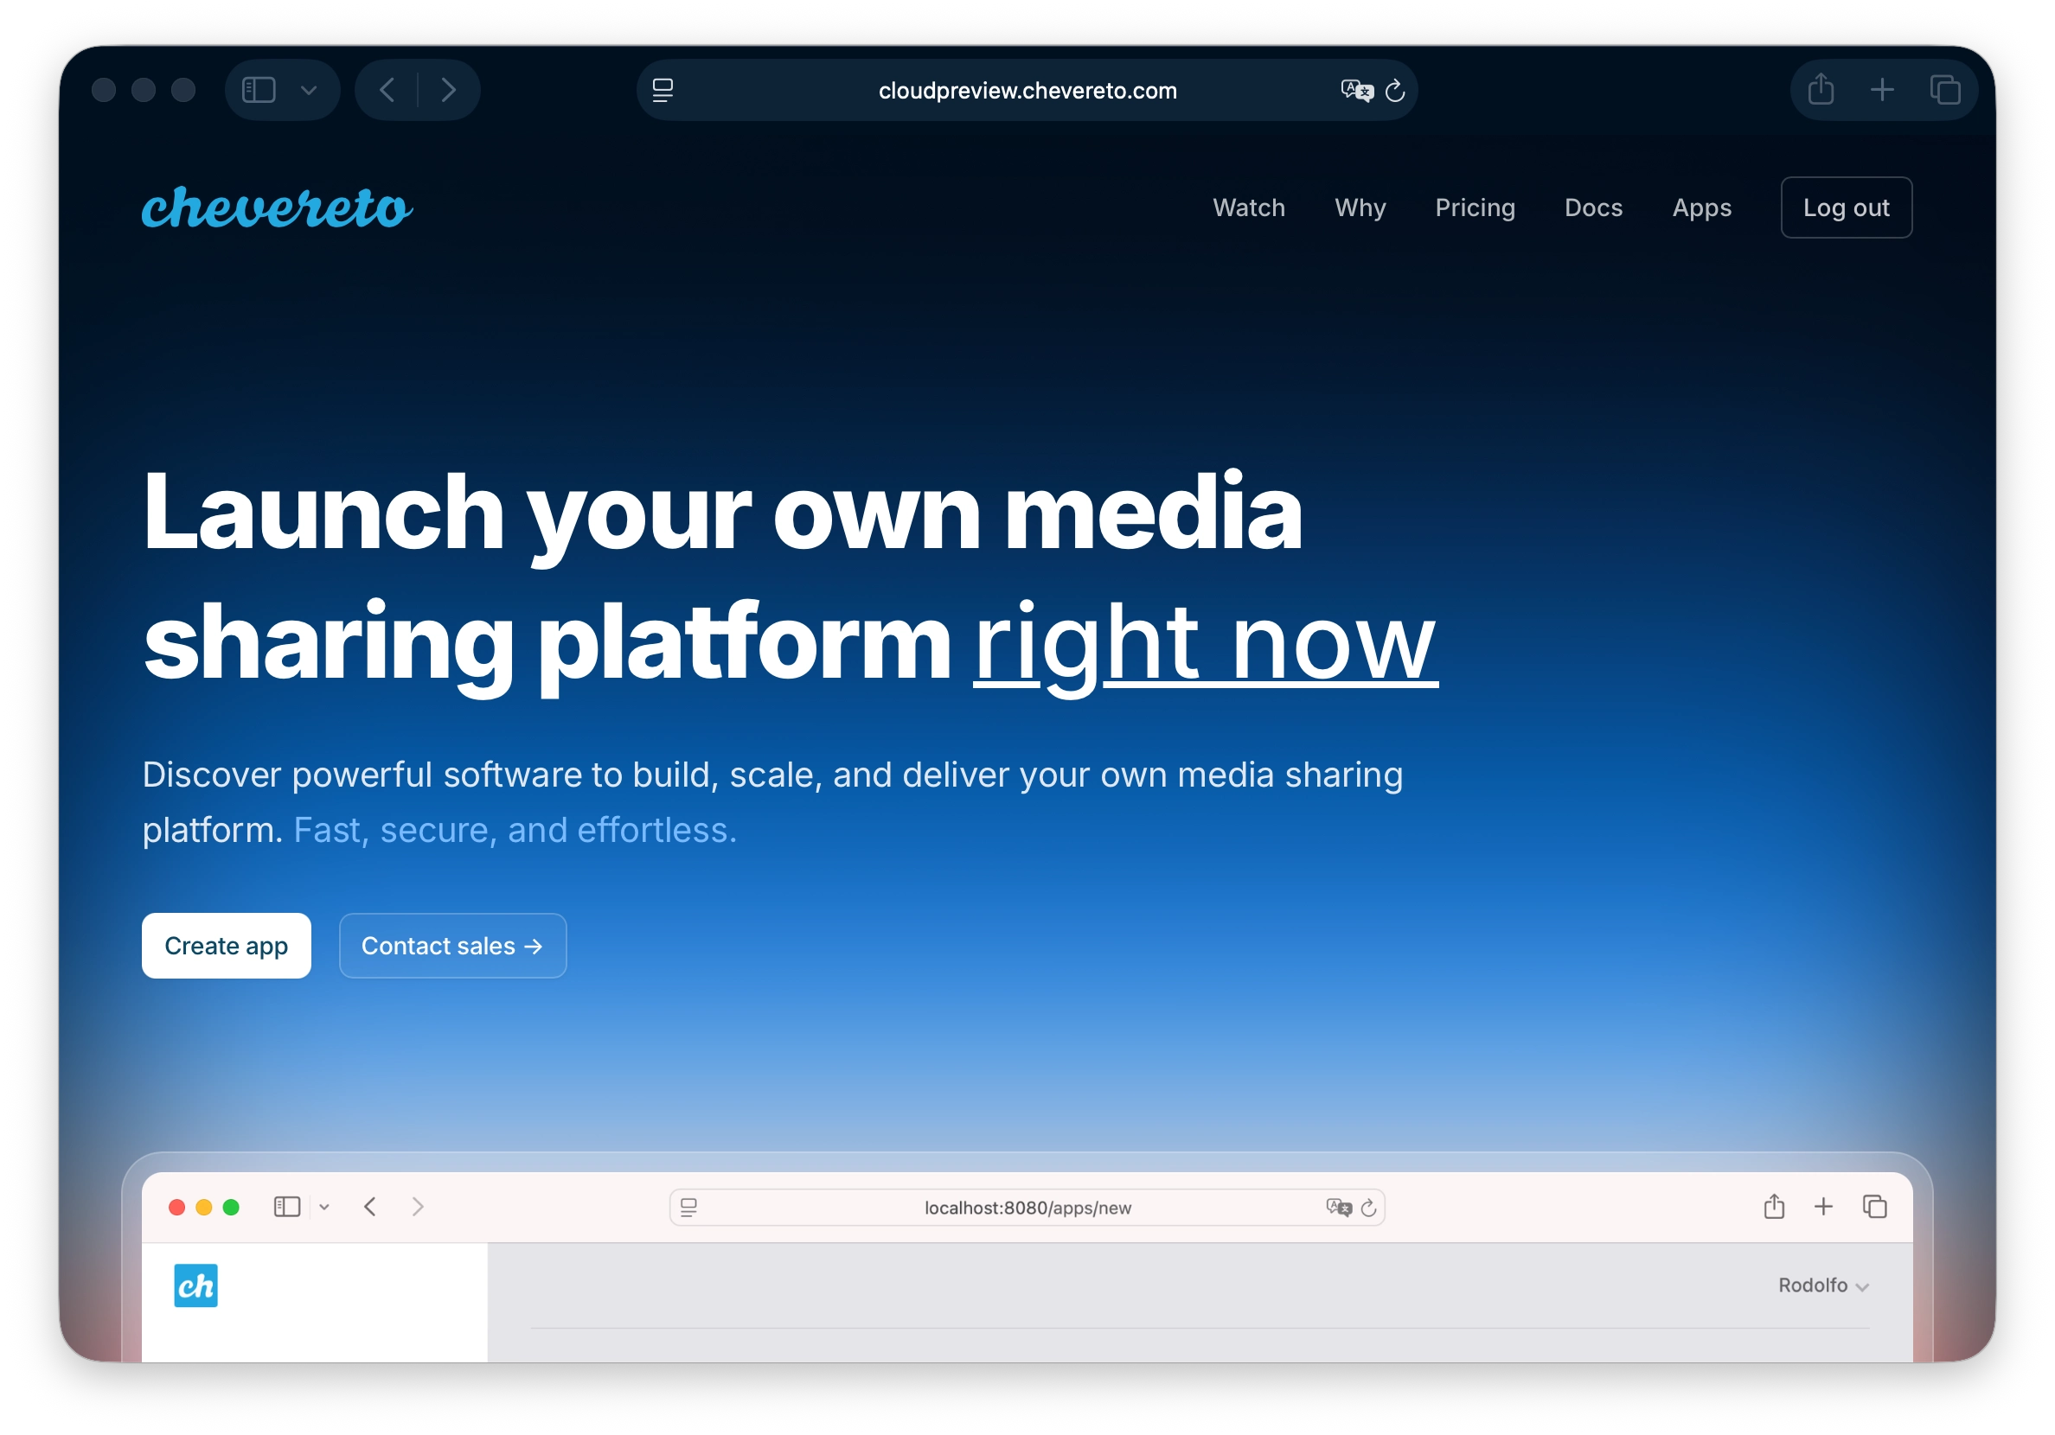Open the Rodolfo user dropdown

(x=1823, y=1285)
